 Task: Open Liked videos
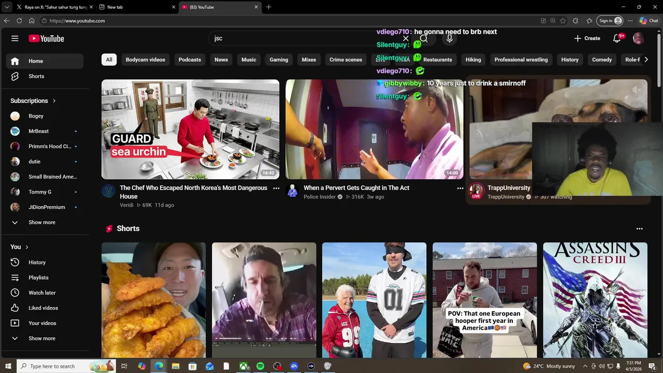point(45,308)
